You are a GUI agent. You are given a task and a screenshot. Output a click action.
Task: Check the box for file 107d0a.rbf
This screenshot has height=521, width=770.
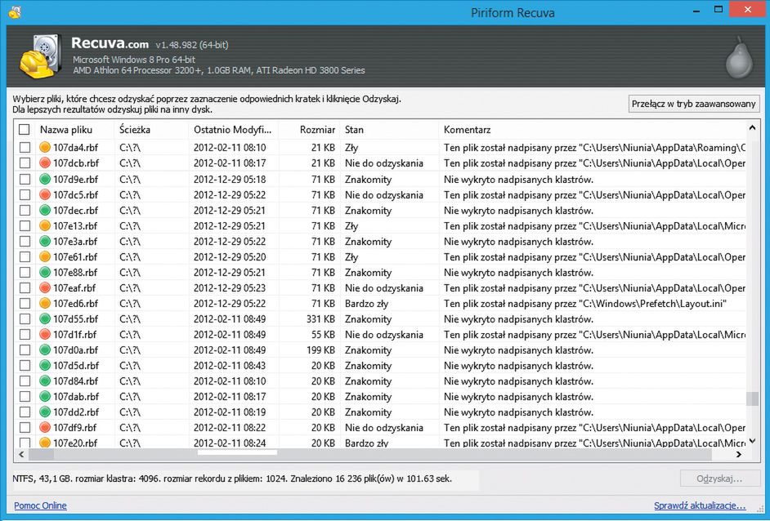point(25,350)
